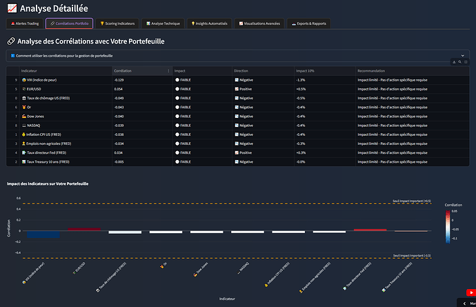Select the Insights Automatisés tab

click(x=210, y=23)
